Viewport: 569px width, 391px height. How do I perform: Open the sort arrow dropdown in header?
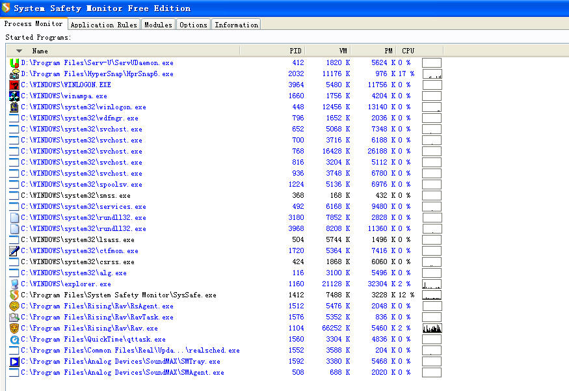pos(19,51)
